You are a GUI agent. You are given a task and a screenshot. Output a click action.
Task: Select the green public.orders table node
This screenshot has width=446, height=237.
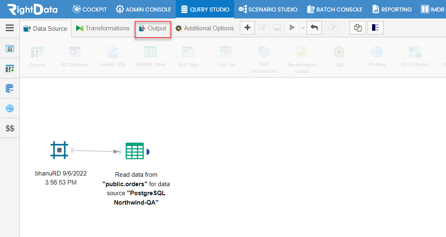135,151
